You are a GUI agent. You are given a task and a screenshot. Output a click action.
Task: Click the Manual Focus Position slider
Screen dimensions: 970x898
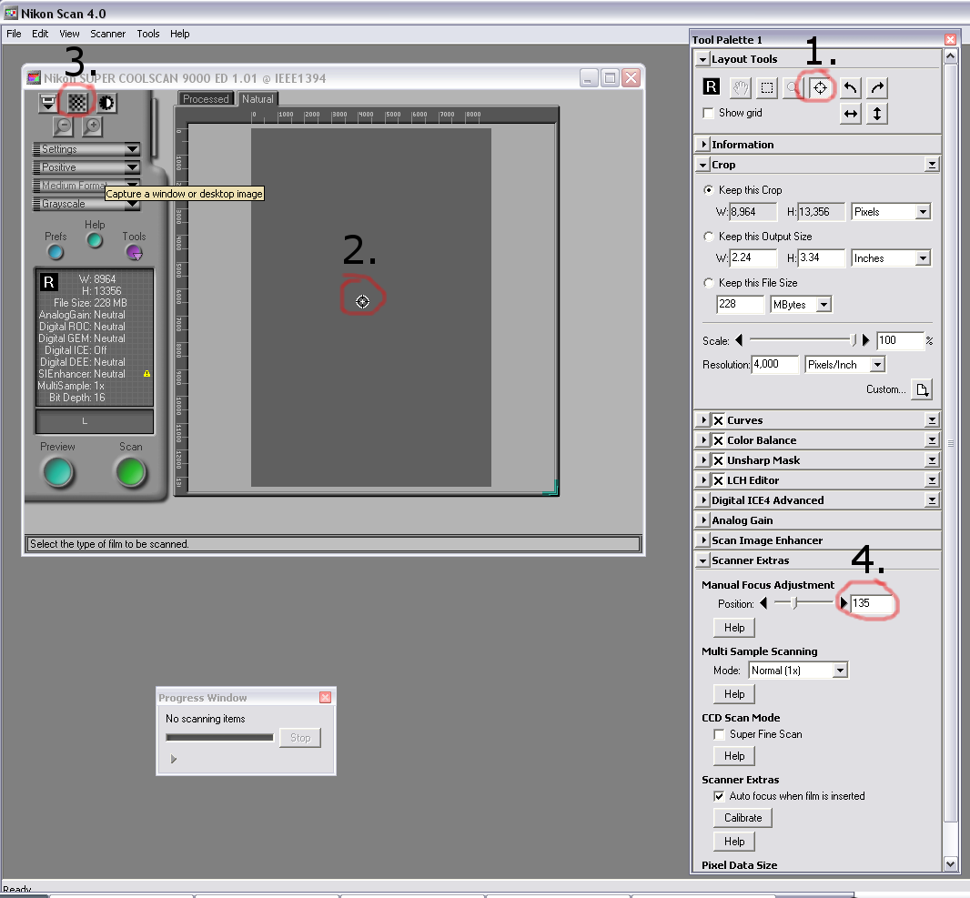(803, 602)
